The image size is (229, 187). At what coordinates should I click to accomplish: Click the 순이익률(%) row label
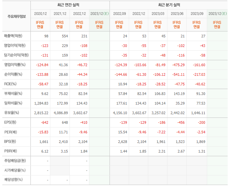13,74
